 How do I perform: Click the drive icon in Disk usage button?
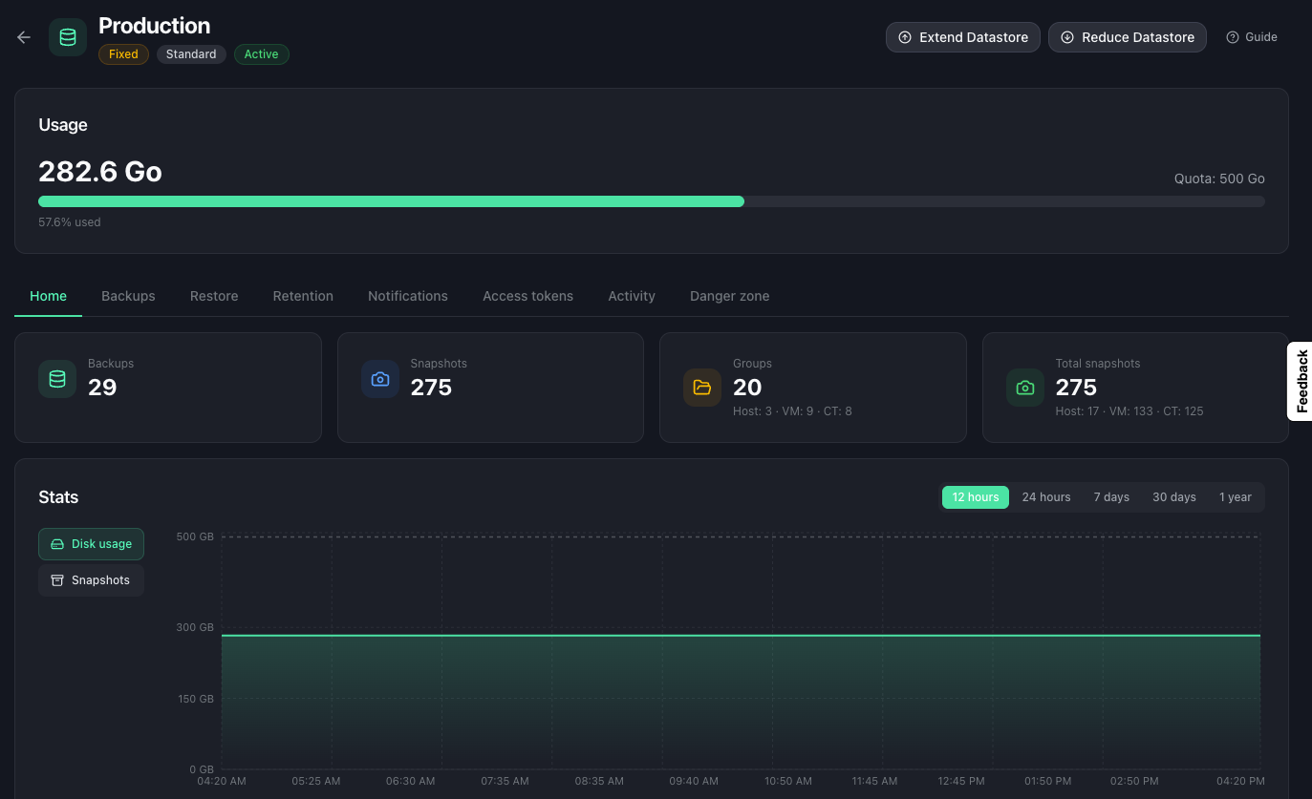pos(57,544)
